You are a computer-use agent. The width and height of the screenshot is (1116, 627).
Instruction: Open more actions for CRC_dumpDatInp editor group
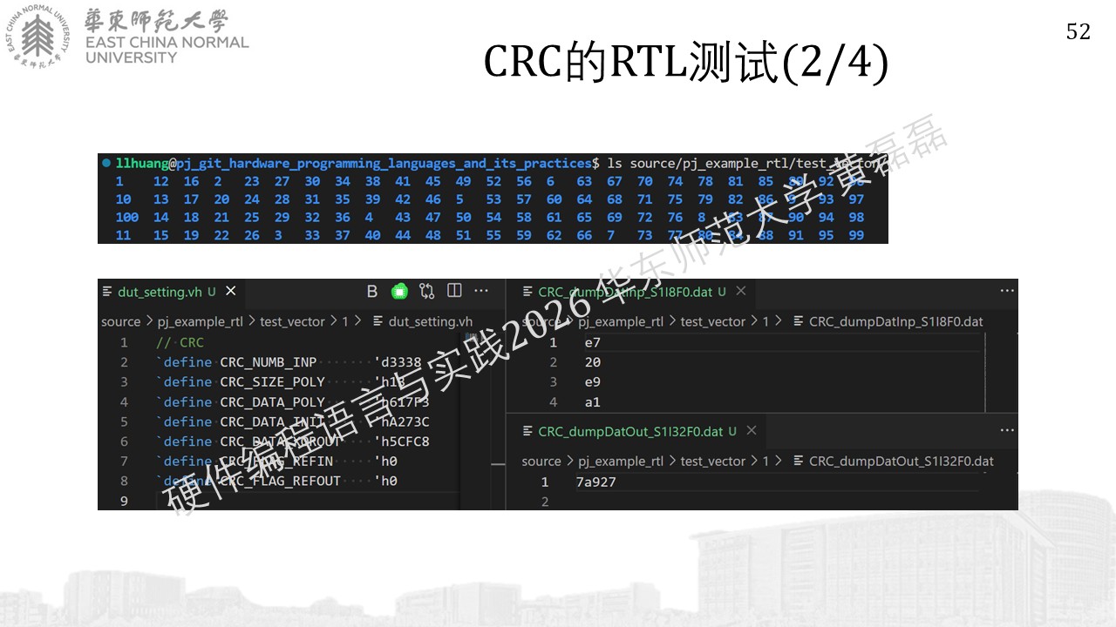coord(1007,291)
